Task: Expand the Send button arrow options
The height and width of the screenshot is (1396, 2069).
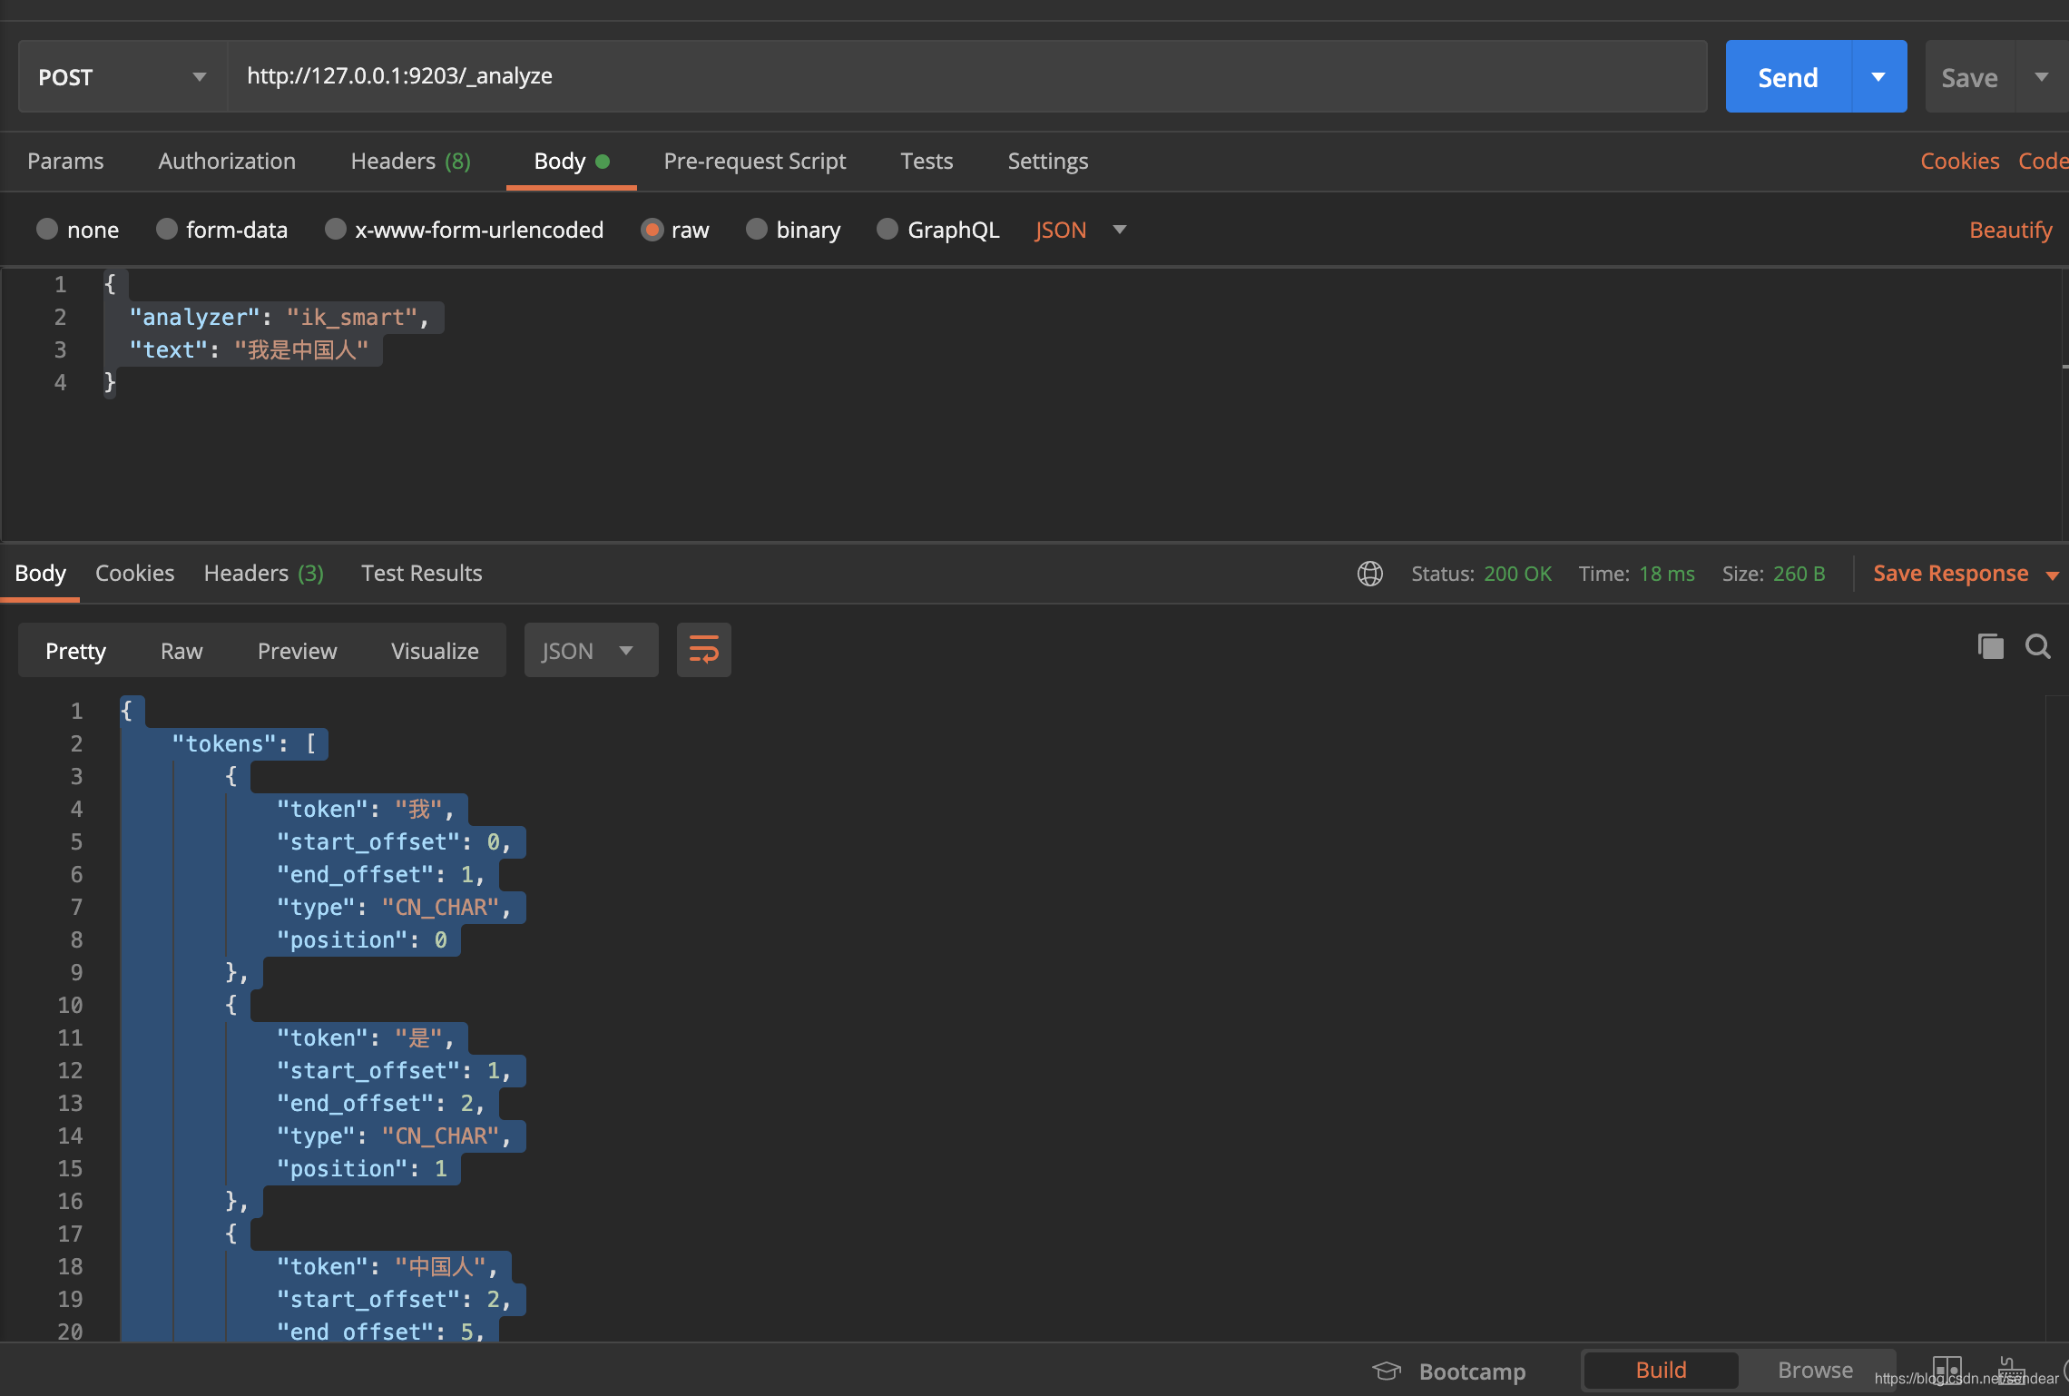Action: pyautogui.click(x=1878, y=77)
